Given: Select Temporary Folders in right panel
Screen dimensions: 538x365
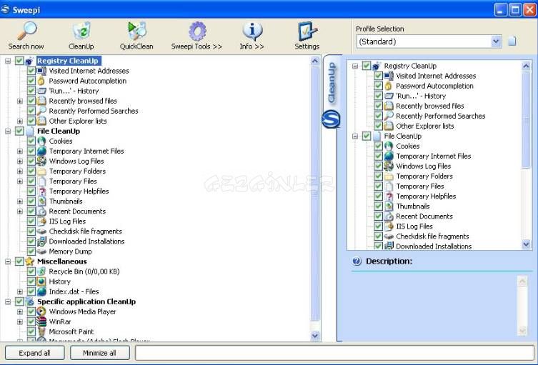Looking at the screenshot, I should click(424, 176).
